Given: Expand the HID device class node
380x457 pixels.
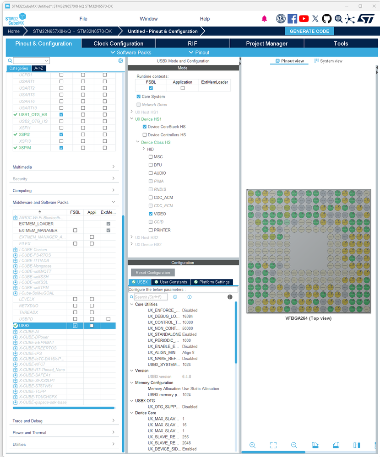Looking at the screenshot, I should tap(143, 149).
